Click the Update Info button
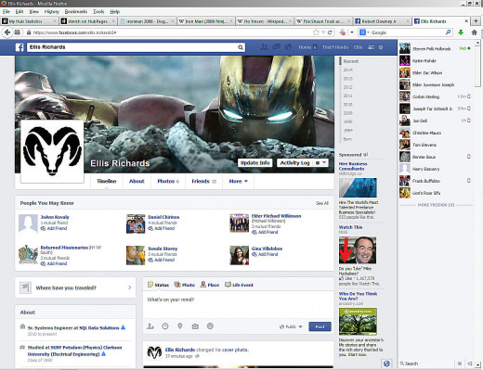The width and height of the screenshot is (483, 370). pos(255,162)
